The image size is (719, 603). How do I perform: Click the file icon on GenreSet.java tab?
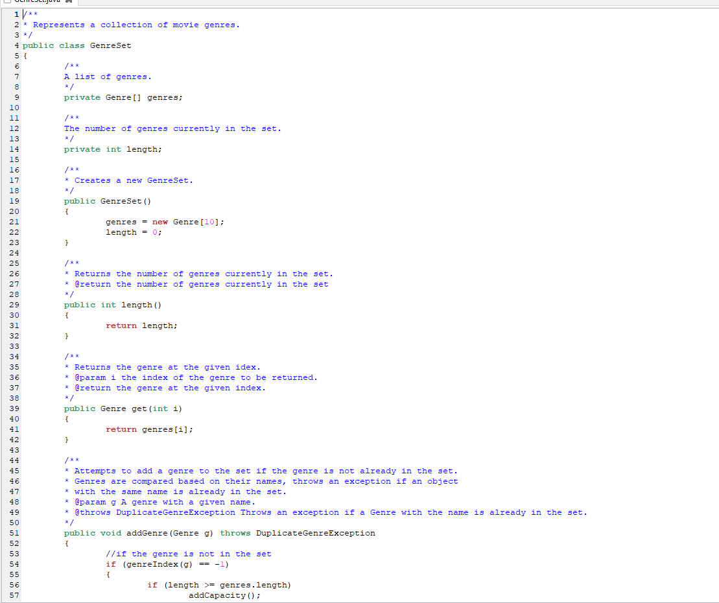tap(7, 1)
